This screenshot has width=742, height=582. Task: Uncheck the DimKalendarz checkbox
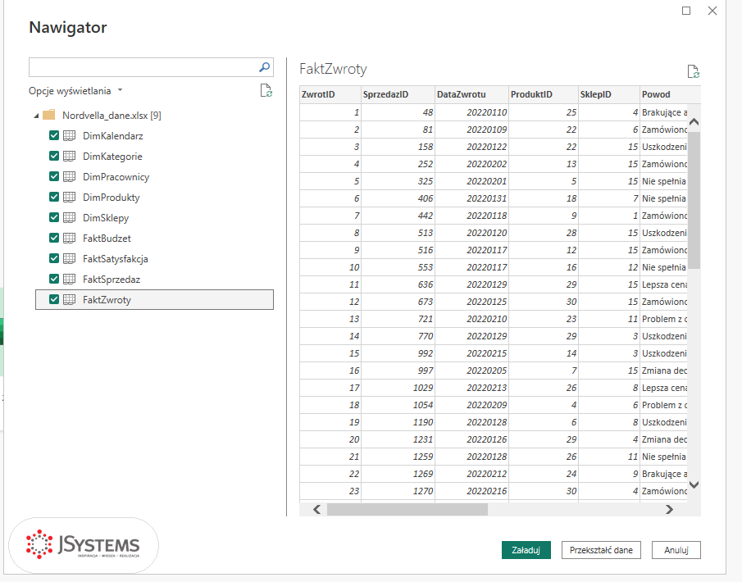point(54,135)
